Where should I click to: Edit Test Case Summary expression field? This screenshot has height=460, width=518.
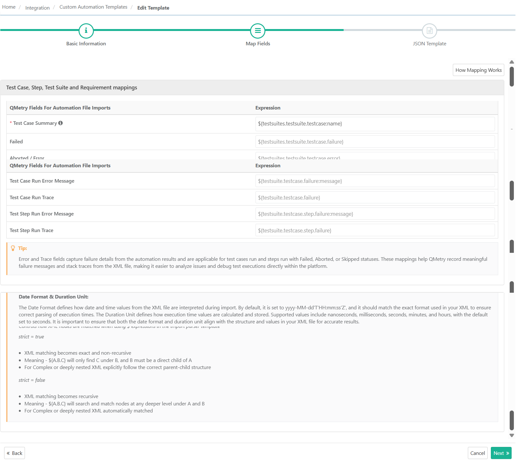tap(375, 124)
